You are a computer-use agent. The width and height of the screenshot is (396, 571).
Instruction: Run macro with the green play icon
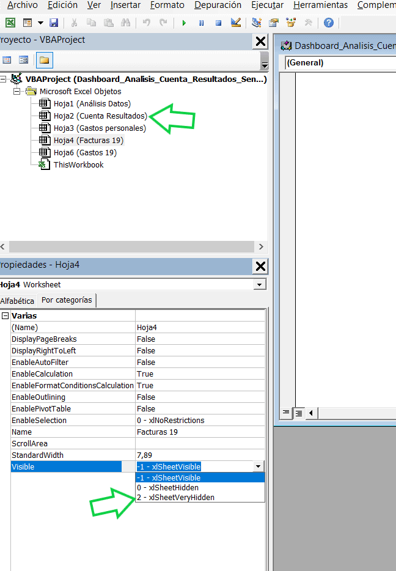(x=184, y=23)
